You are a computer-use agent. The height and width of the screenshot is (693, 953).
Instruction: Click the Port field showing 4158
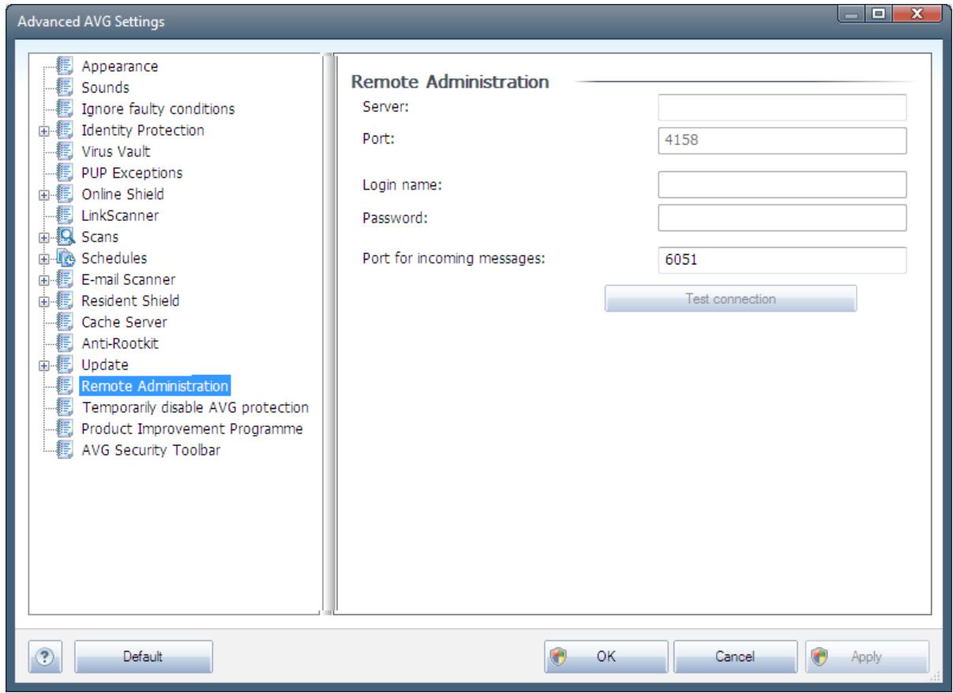782,140
